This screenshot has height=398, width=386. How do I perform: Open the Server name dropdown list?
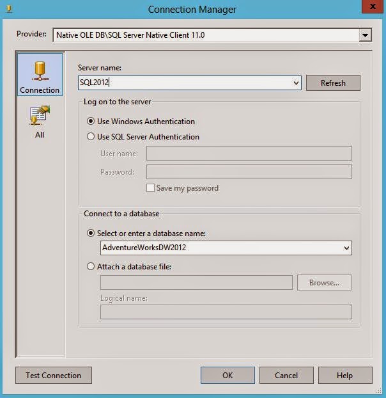[296, 83]
